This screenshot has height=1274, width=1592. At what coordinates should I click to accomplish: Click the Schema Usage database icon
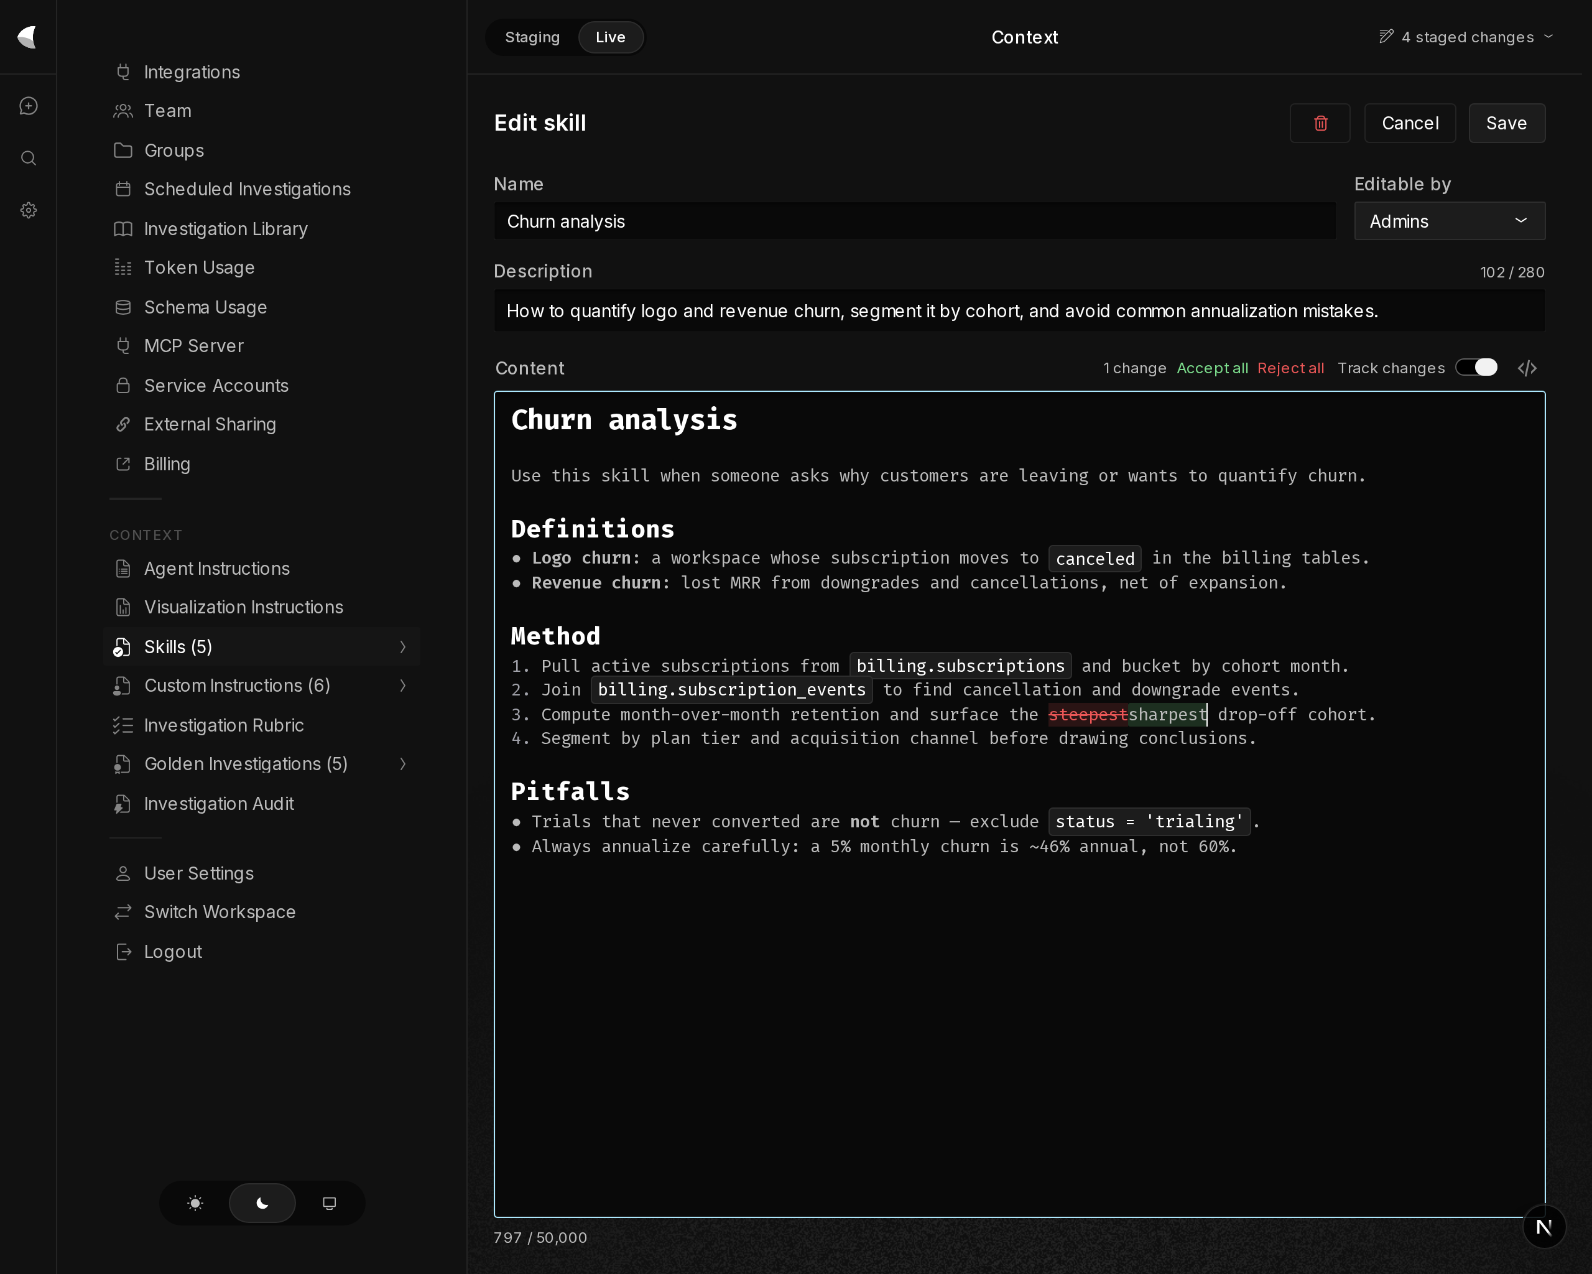tap(123, 307)
